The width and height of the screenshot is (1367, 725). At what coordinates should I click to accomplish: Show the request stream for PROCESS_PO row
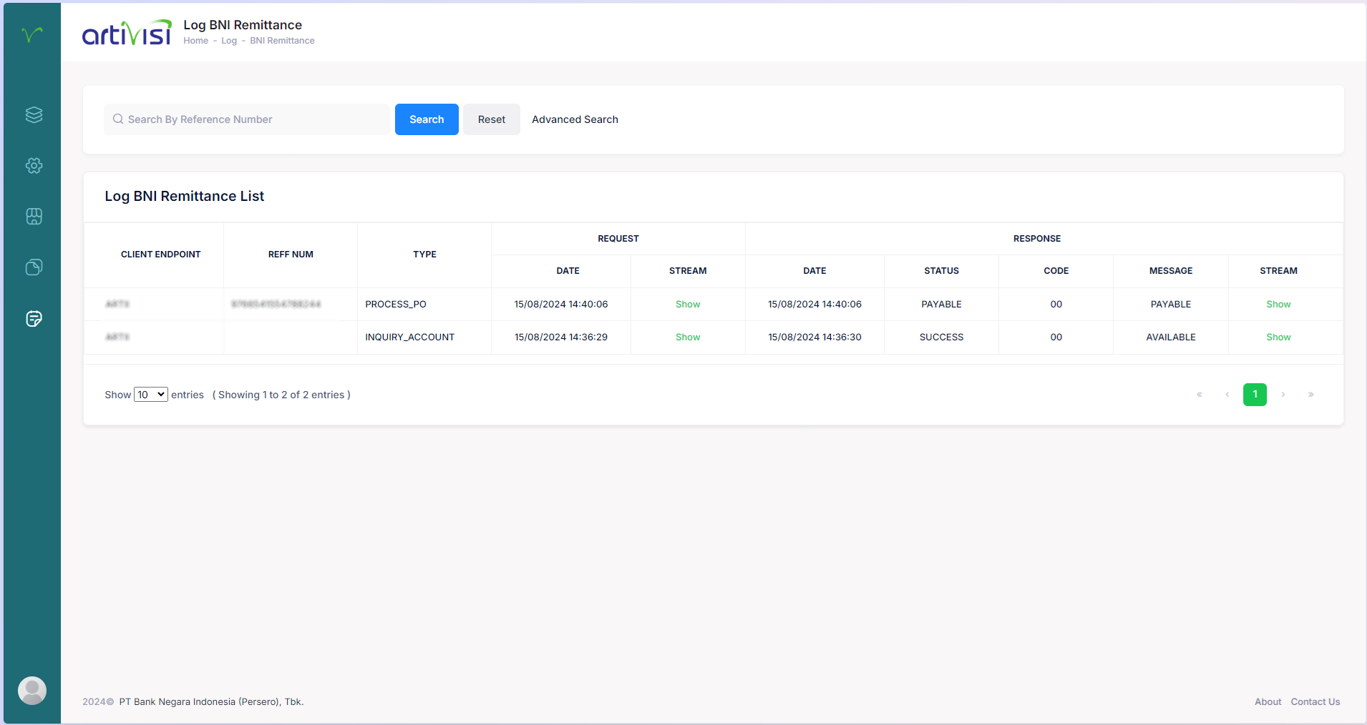point(687,304)
